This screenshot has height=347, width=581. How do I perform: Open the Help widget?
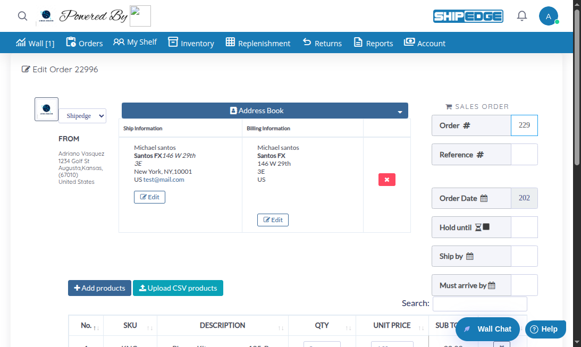[545, 329]
